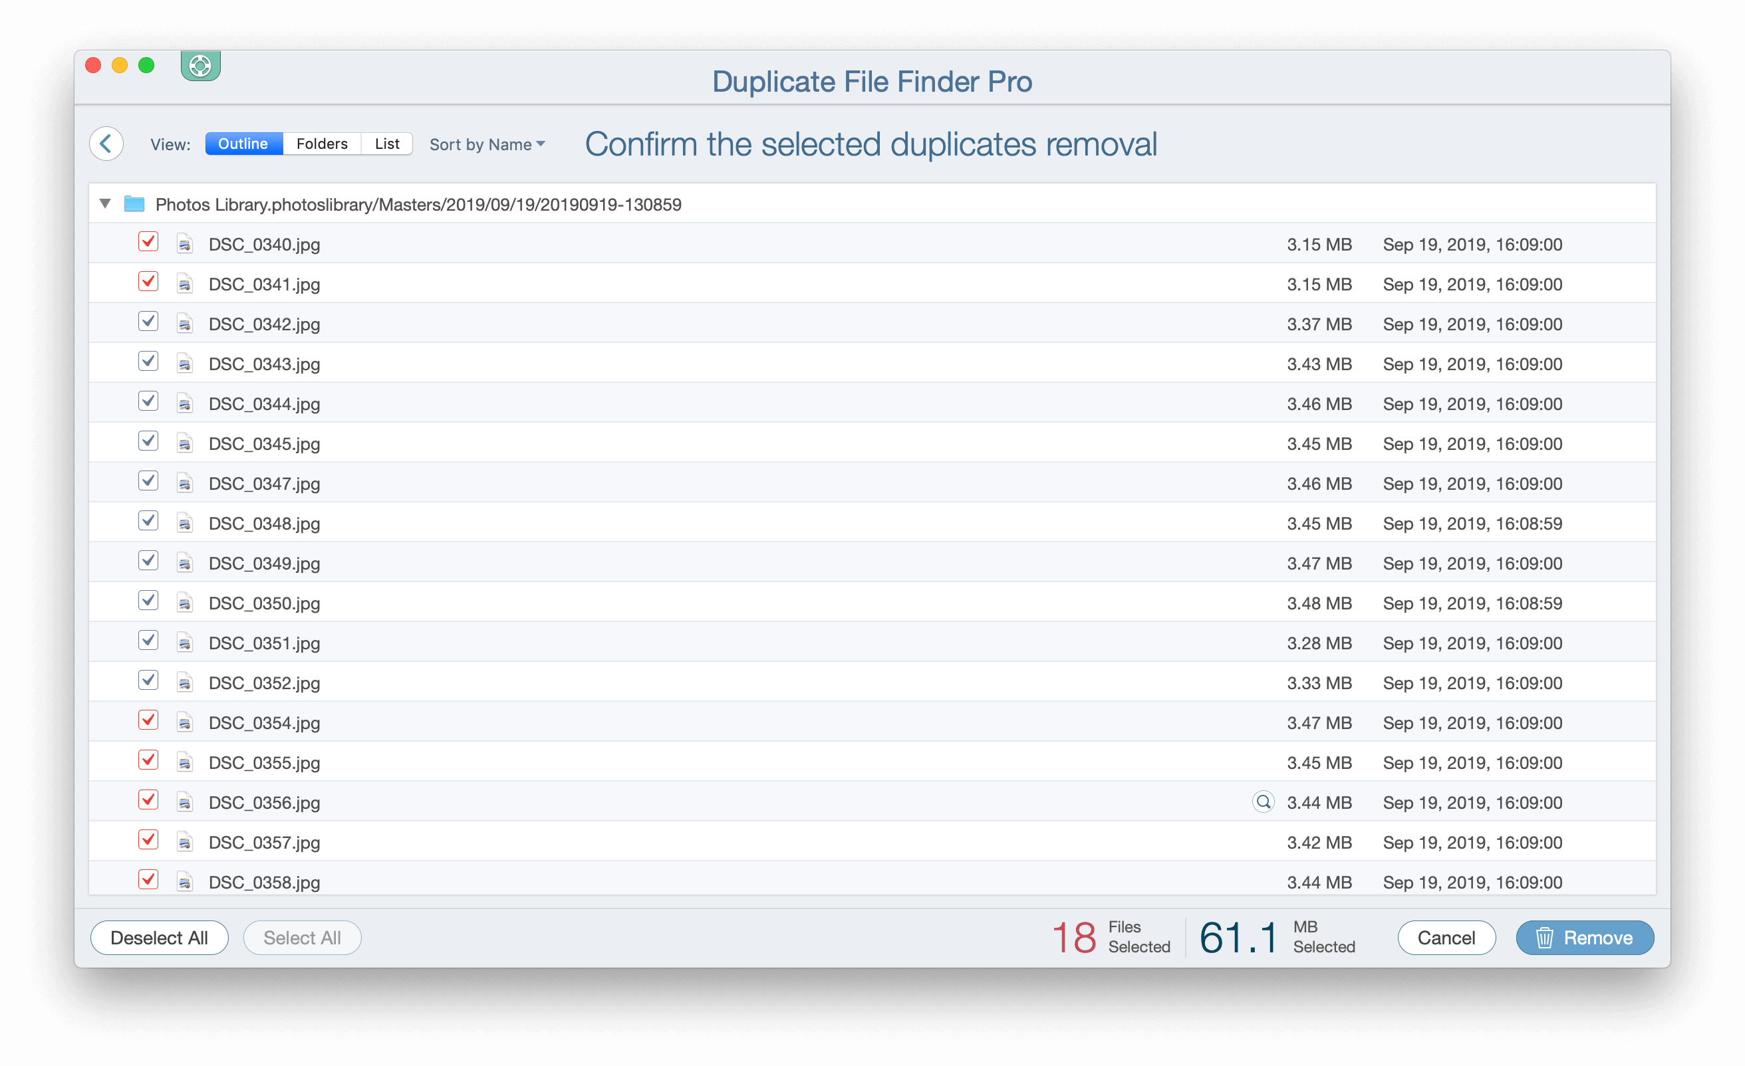Click the image thumbnail icon for DSC_0340.jpg
This screenshot has height=1066, width=1745.
tap(184, 243)
